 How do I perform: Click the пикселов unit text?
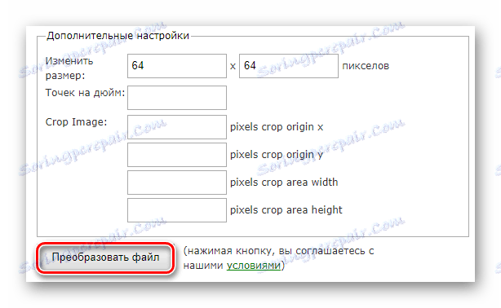366,66
